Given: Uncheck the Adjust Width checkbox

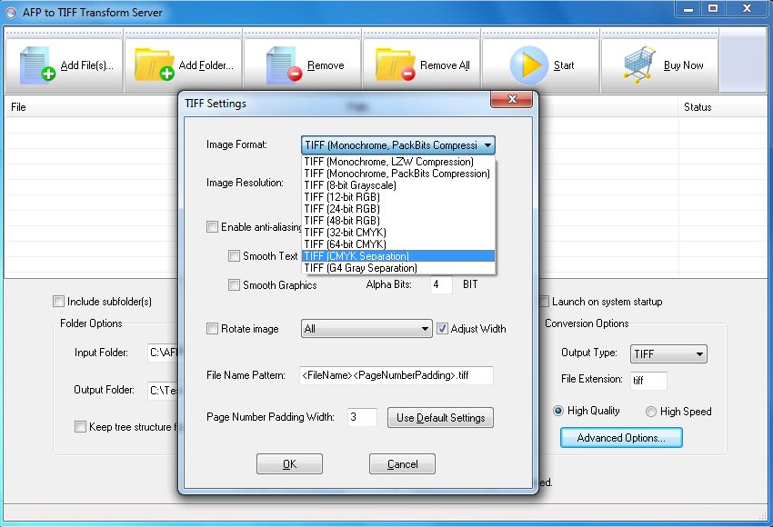Looking at the screenshot, I should 442,329.
